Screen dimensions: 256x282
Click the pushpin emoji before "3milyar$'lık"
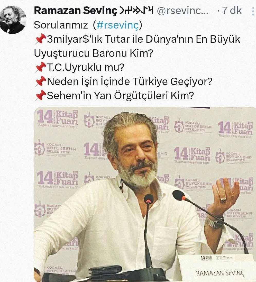(40, 39)
